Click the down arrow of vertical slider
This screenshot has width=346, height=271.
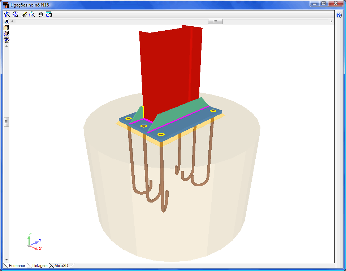tap(7, 260)
